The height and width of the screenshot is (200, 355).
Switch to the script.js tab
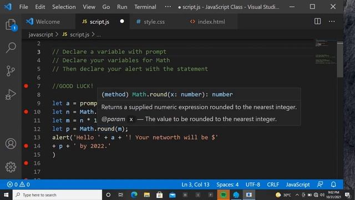tap(103, 22)
